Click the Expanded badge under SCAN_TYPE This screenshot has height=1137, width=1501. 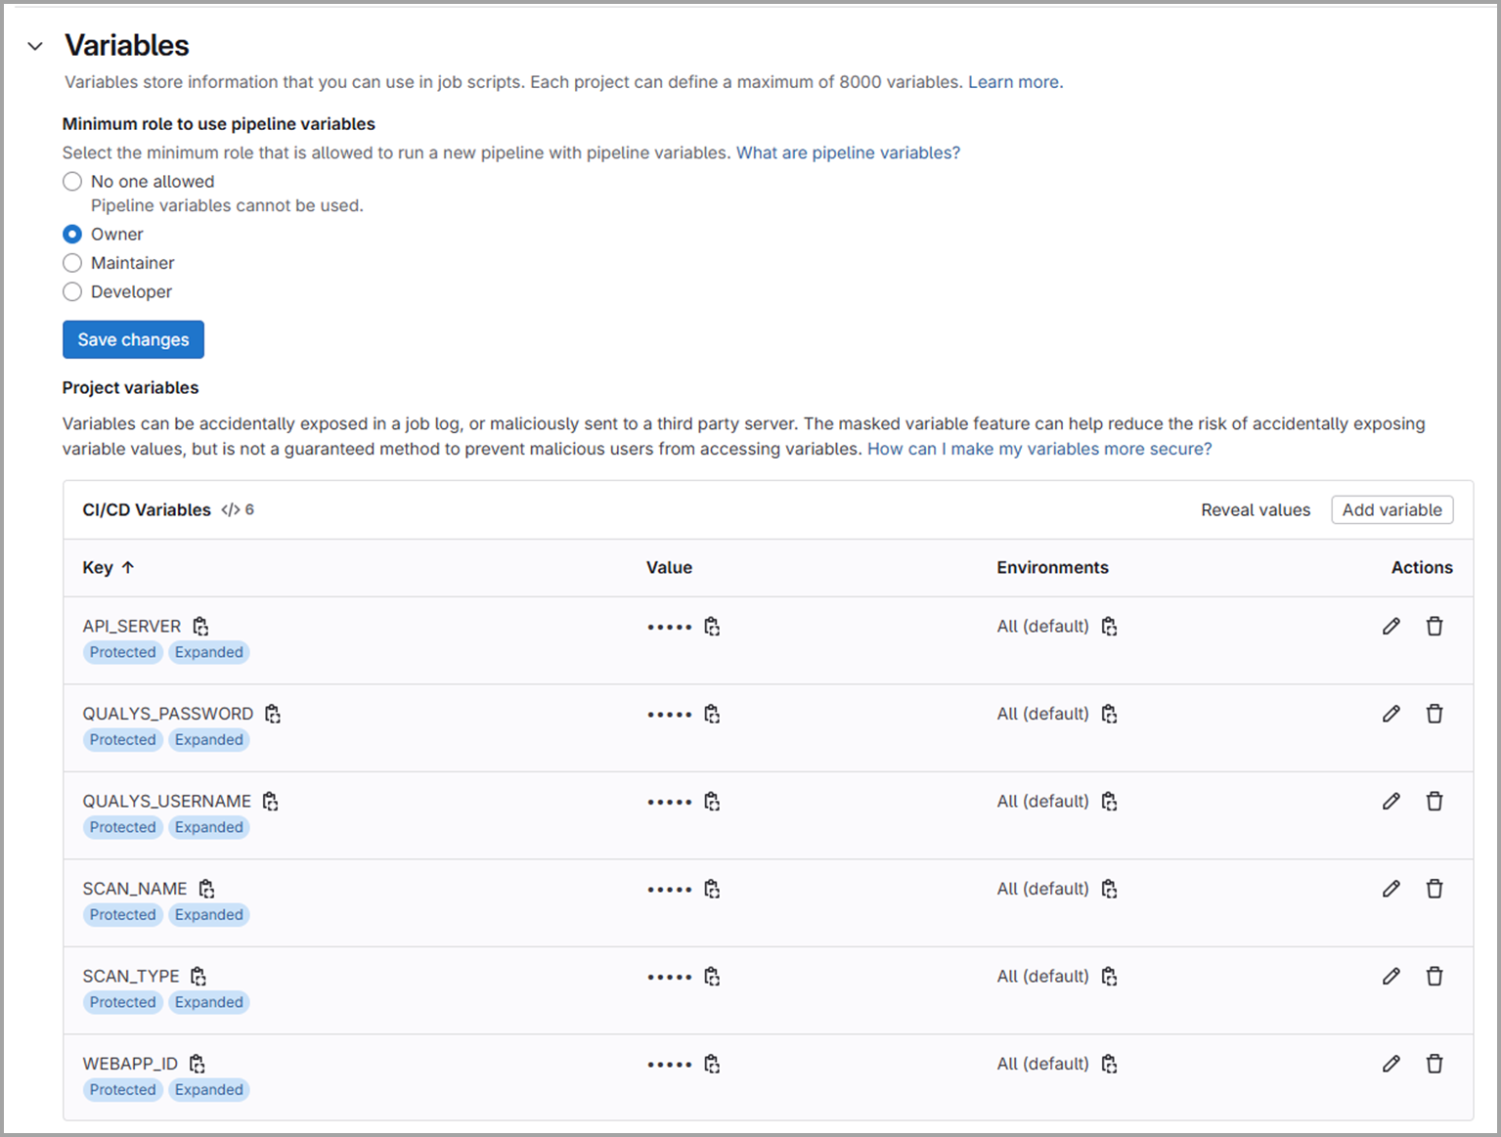(209, 1002)
